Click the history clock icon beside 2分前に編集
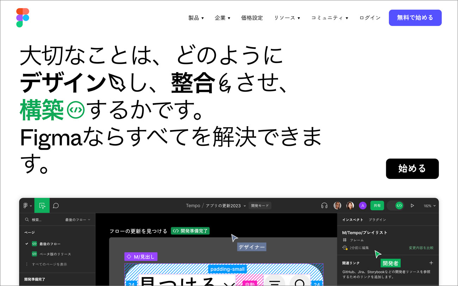This screenshot has height=286, width=458. click(345, 248)
